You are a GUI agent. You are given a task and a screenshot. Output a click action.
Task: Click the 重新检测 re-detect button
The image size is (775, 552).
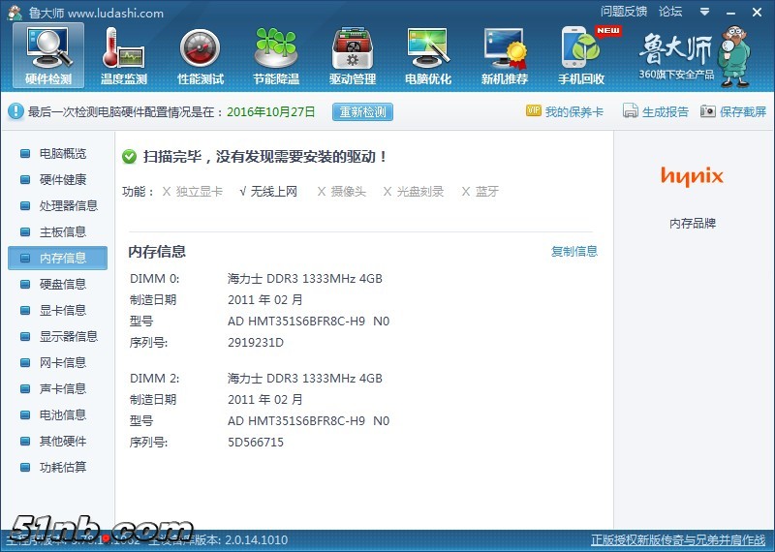pos(362,112)
